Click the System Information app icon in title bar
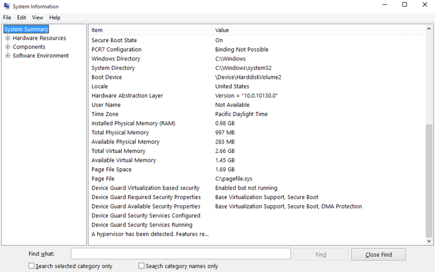This screenshot has width=435, height=272. 7,6
